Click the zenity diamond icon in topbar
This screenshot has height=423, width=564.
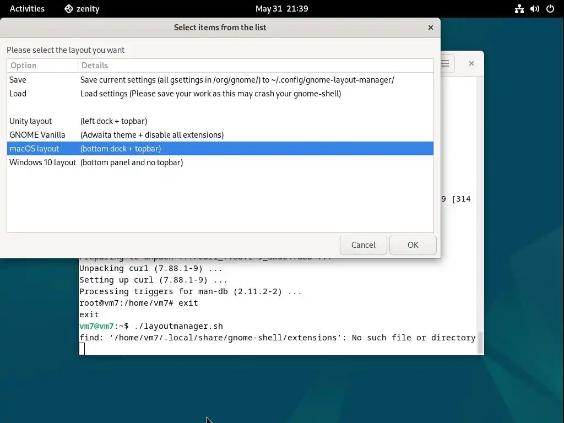tap(69, 9)
